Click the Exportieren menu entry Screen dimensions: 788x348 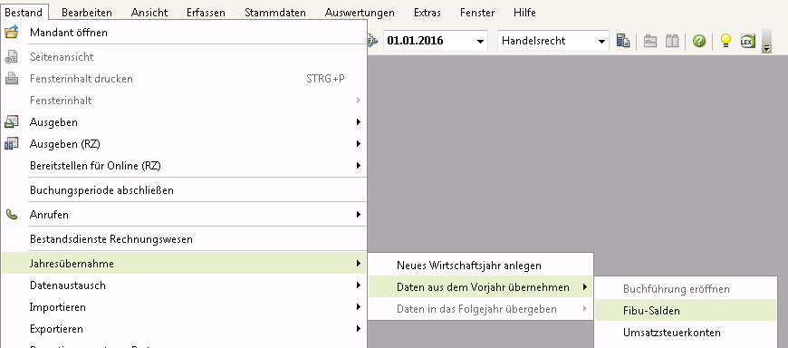(184, 329)
